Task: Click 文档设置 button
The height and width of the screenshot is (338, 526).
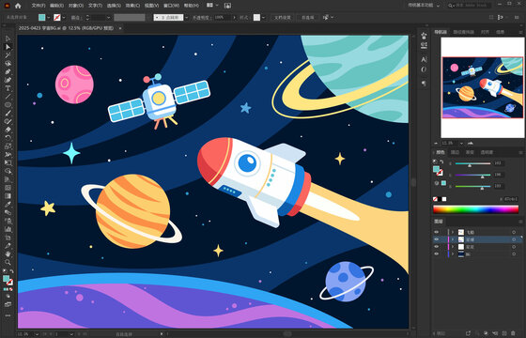Action: [283, 18]
